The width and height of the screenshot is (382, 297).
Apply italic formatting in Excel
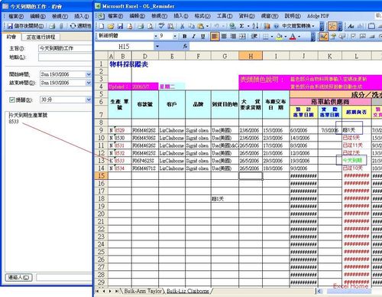(194, 37)
